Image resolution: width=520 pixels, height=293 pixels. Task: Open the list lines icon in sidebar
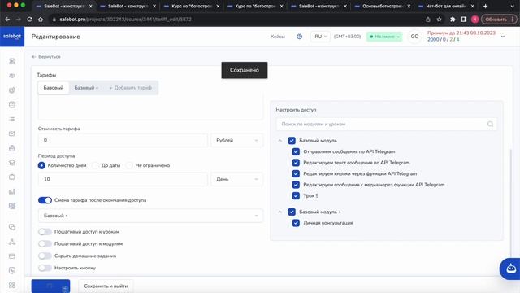point(12,119)
